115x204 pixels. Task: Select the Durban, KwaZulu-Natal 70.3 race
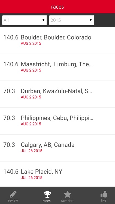[x=57, y=94]
